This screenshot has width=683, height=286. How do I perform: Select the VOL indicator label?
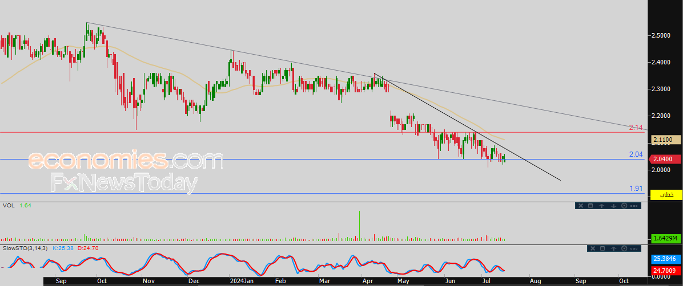[x=8, y=205]
